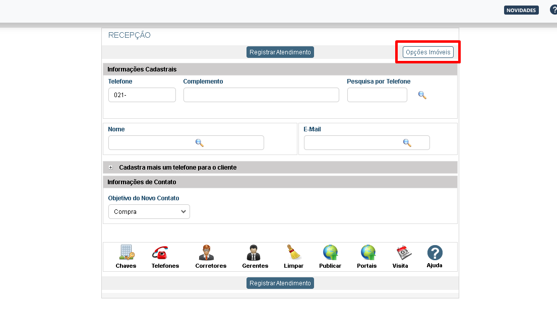
Task: Click the search magnifier in Nome field
Action: (200, 143)
